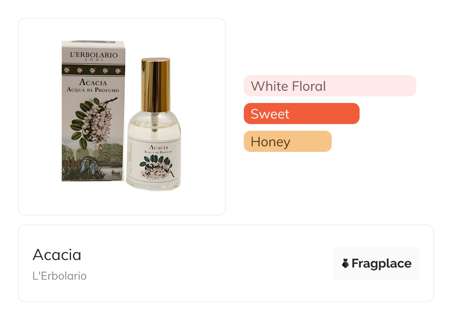452x320 pixels.
Task: Open the L'Erbolario brand link
Action: (x=59, y=276)
